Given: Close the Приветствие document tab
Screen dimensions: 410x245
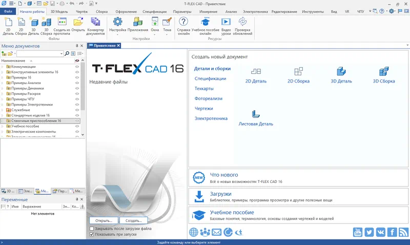Looking at the screenshot, I should pos(118,46).
